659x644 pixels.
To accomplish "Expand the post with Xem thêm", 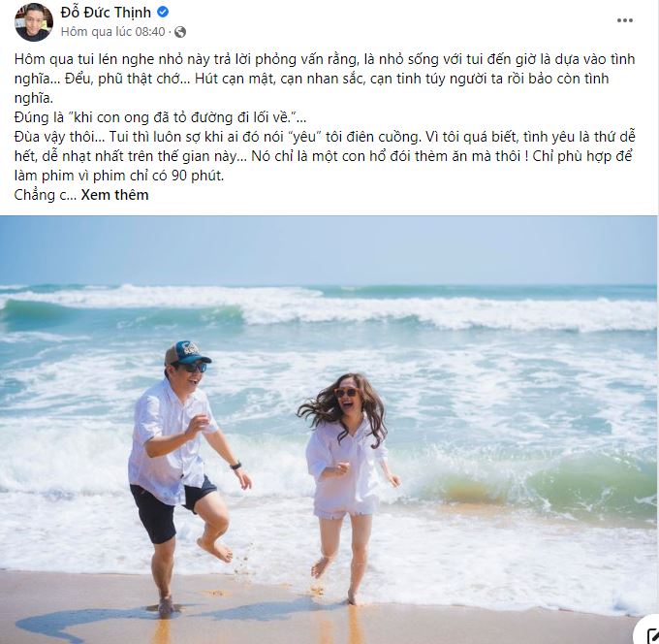I will [x=114, y=195].
